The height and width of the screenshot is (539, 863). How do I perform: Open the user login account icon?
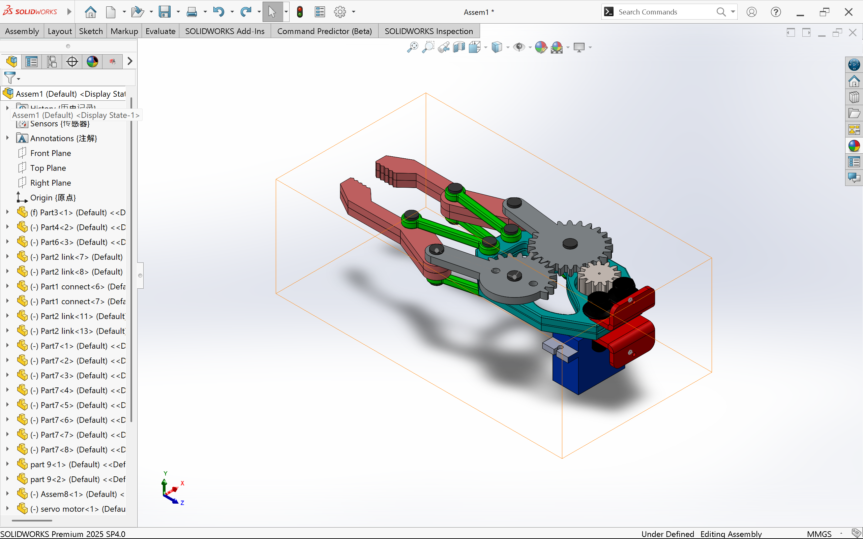pos(751,12)
